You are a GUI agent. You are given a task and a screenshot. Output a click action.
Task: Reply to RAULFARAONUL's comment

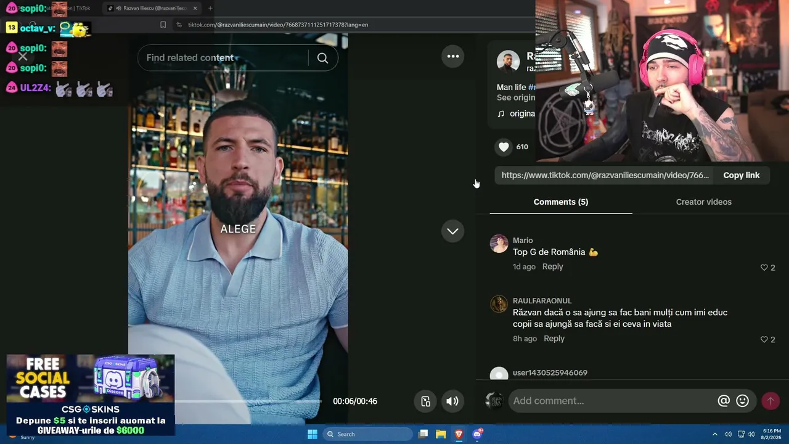coord(554,339)
